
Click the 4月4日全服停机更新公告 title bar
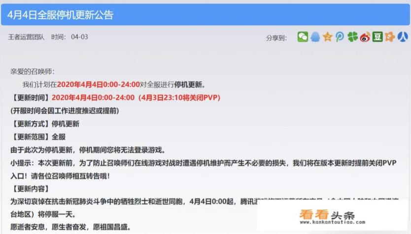tap(205, 15)
